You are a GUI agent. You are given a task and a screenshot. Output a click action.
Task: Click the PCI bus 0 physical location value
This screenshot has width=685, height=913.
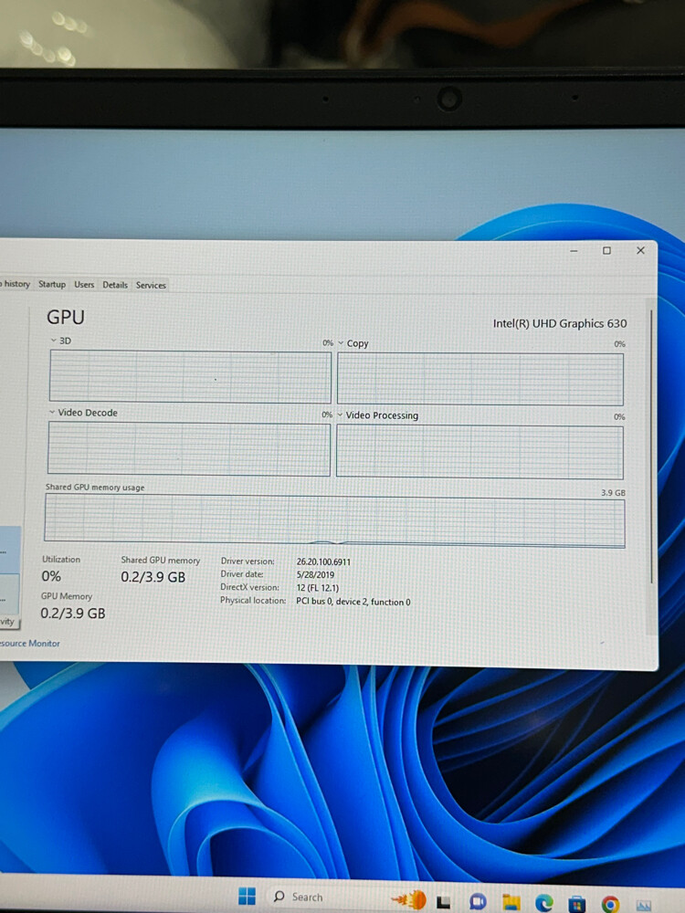(x=353, y=602)
